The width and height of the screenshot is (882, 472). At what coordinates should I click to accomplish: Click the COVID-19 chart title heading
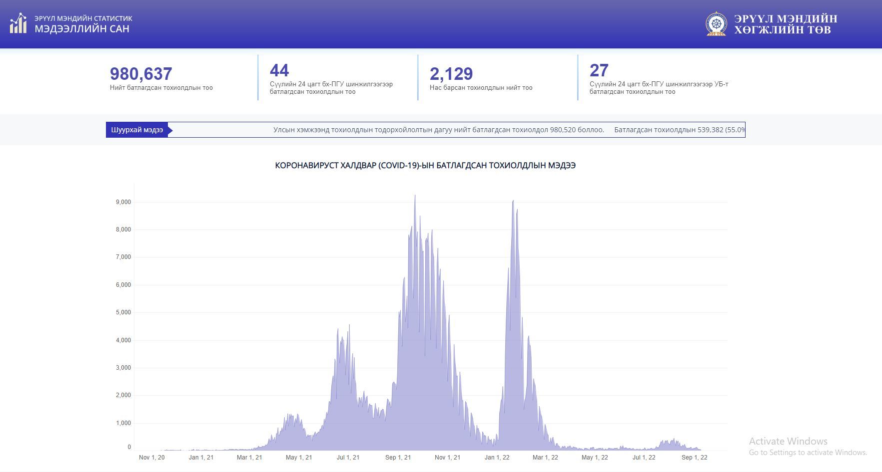point(425,165)
